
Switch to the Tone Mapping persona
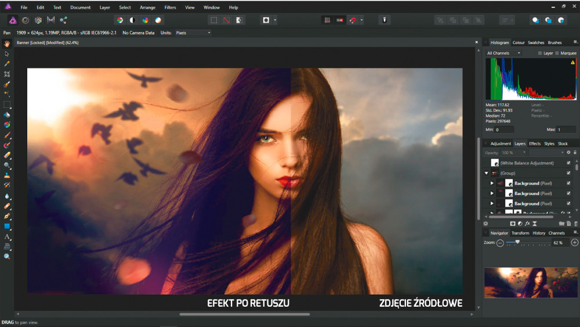point(50,20)
